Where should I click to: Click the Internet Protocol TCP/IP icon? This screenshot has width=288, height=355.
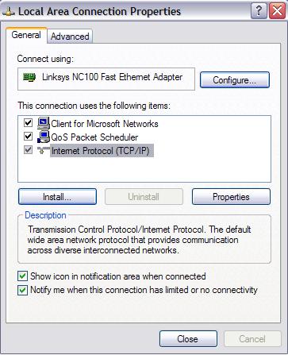[44, 150]
